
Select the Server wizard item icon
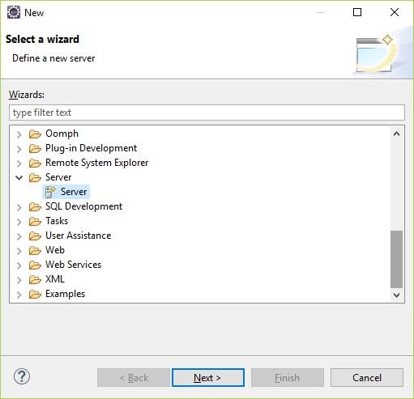tap(50, 192)
